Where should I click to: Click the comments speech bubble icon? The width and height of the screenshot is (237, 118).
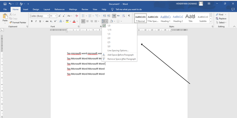(233, 9)
